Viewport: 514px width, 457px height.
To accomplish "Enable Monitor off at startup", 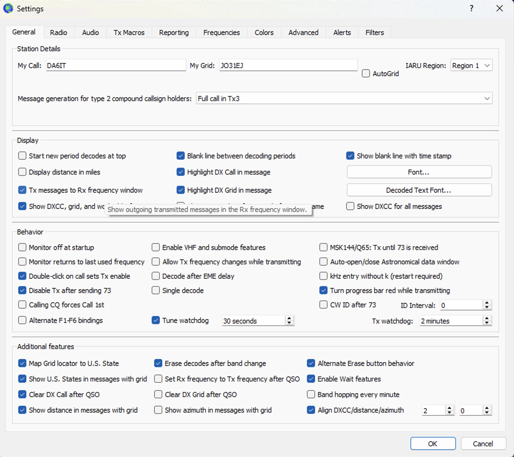I will [x=22, y=247].
